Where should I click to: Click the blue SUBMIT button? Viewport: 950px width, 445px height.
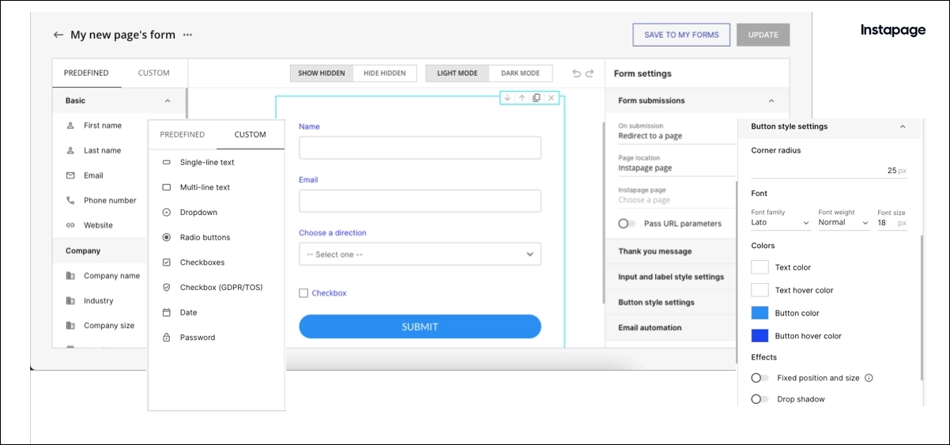click(x=420, y=326)
